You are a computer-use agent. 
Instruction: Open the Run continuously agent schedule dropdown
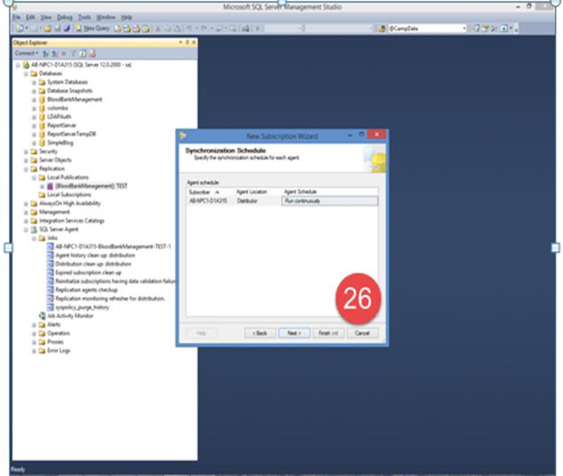pos(330,201)
